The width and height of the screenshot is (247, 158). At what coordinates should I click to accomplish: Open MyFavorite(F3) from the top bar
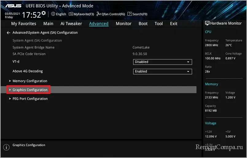pos(81,14)
